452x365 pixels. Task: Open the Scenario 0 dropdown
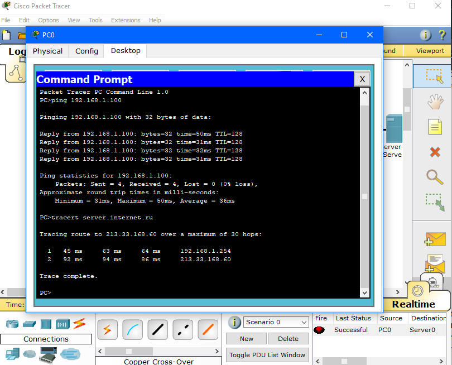tap(276, 322)
